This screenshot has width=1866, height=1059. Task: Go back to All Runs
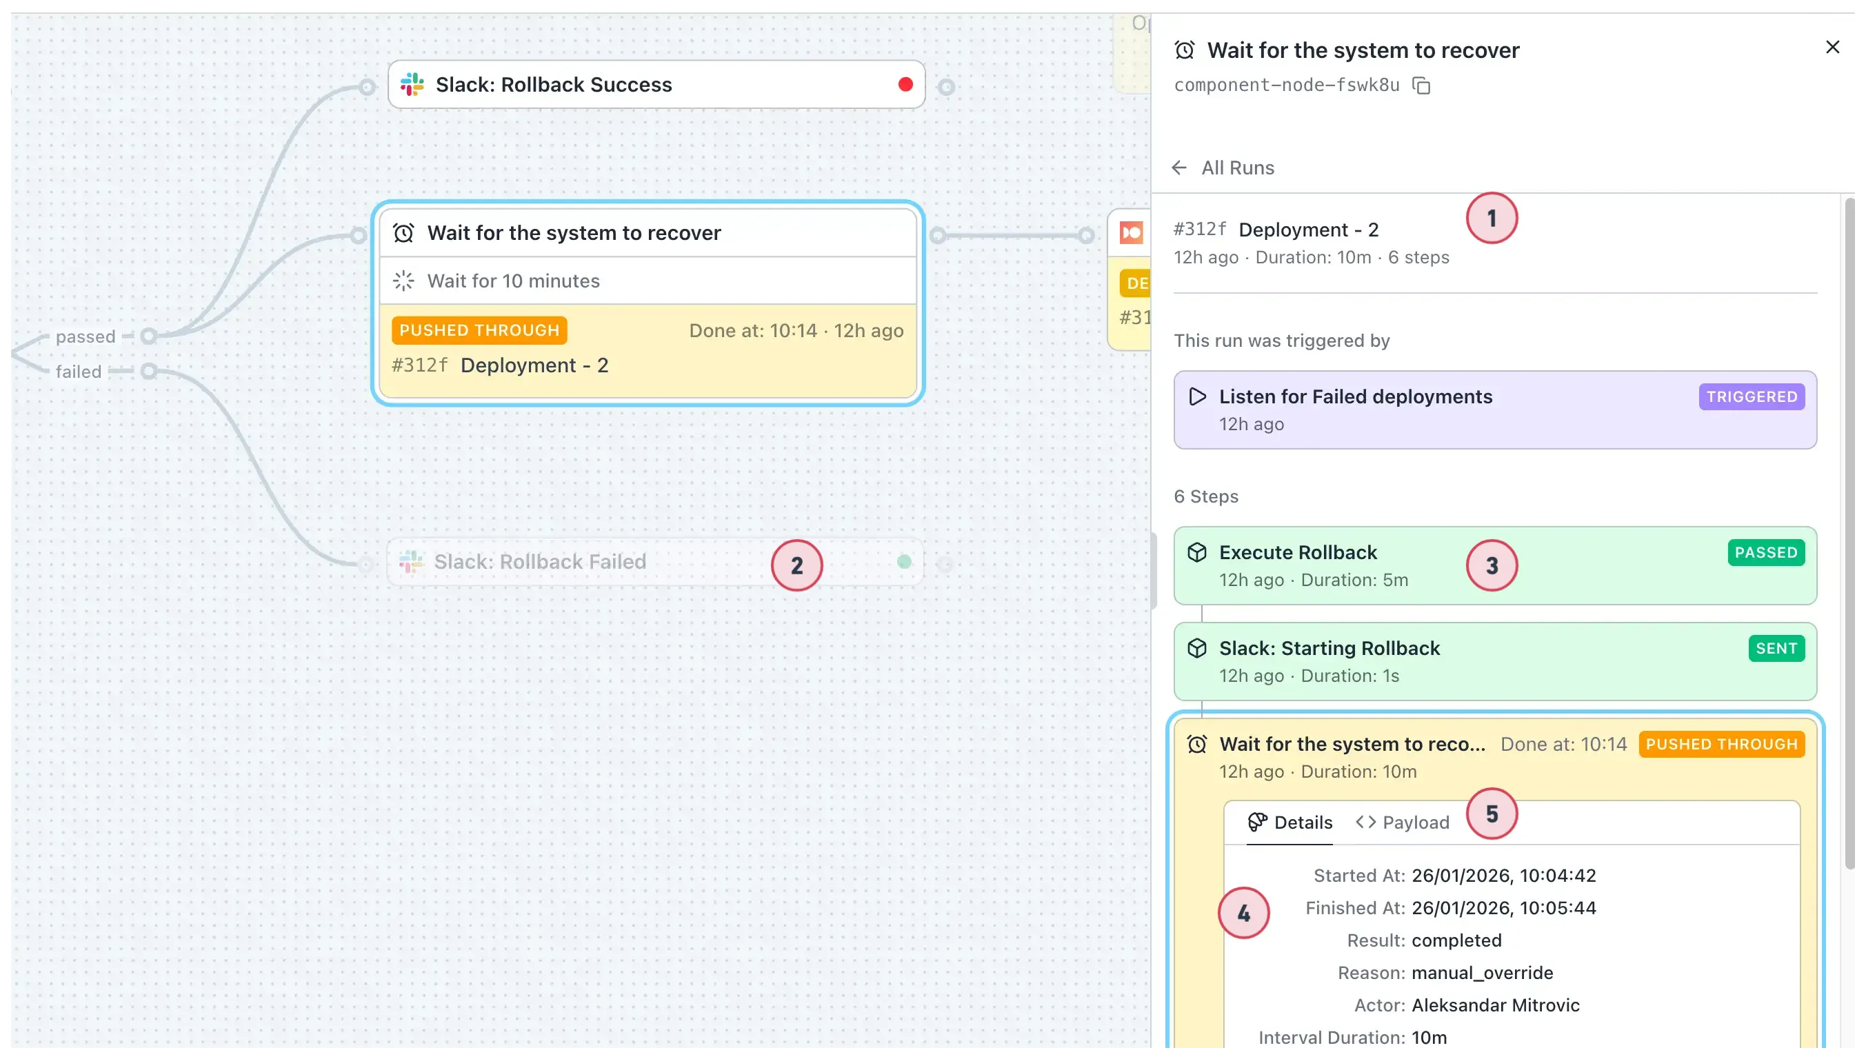pos(1238,168)
